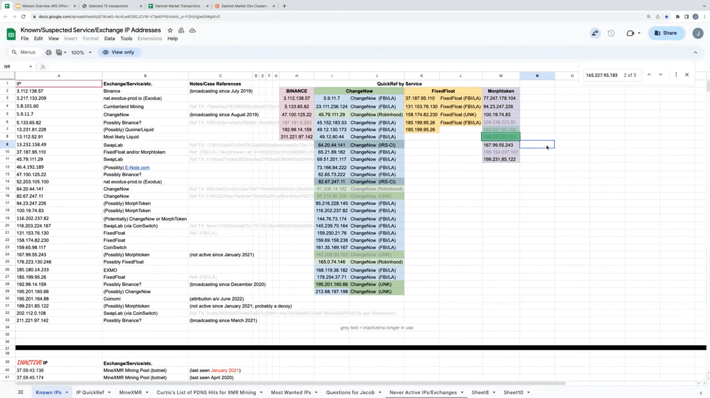Select the Cumberland Mining cell
Screen dimensions: 710x398
(145, 106)
